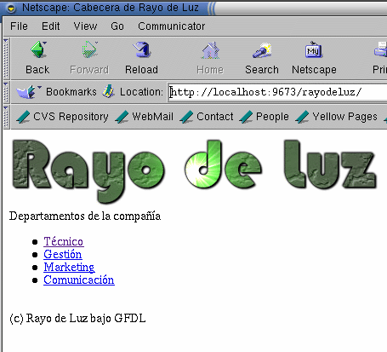Open CVS Repository toolbar bookmark
387x352 pixels.
62,117
